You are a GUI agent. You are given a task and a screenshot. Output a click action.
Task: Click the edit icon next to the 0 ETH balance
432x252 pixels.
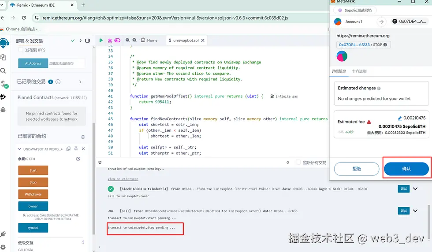click(78, 159)
